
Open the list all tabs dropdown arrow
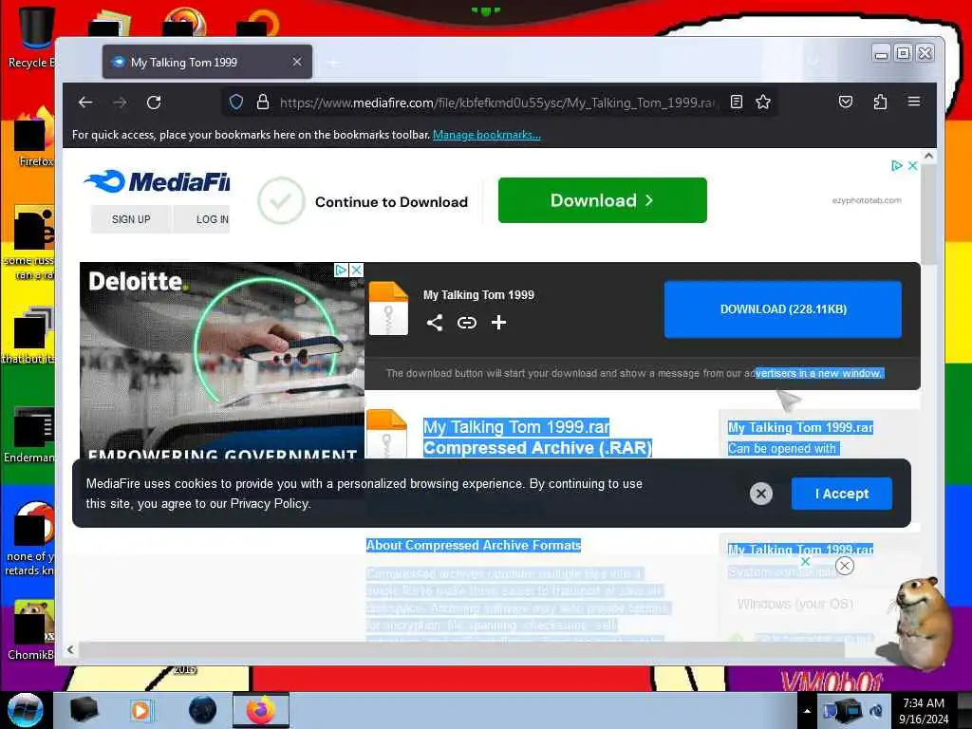coord(813,62)
